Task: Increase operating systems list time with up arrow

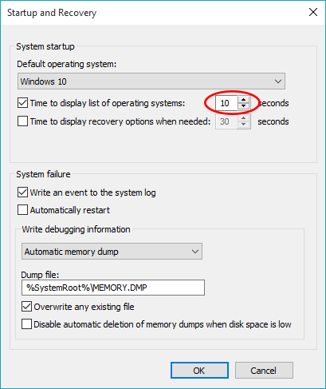Action: click(x=244, y=100)
